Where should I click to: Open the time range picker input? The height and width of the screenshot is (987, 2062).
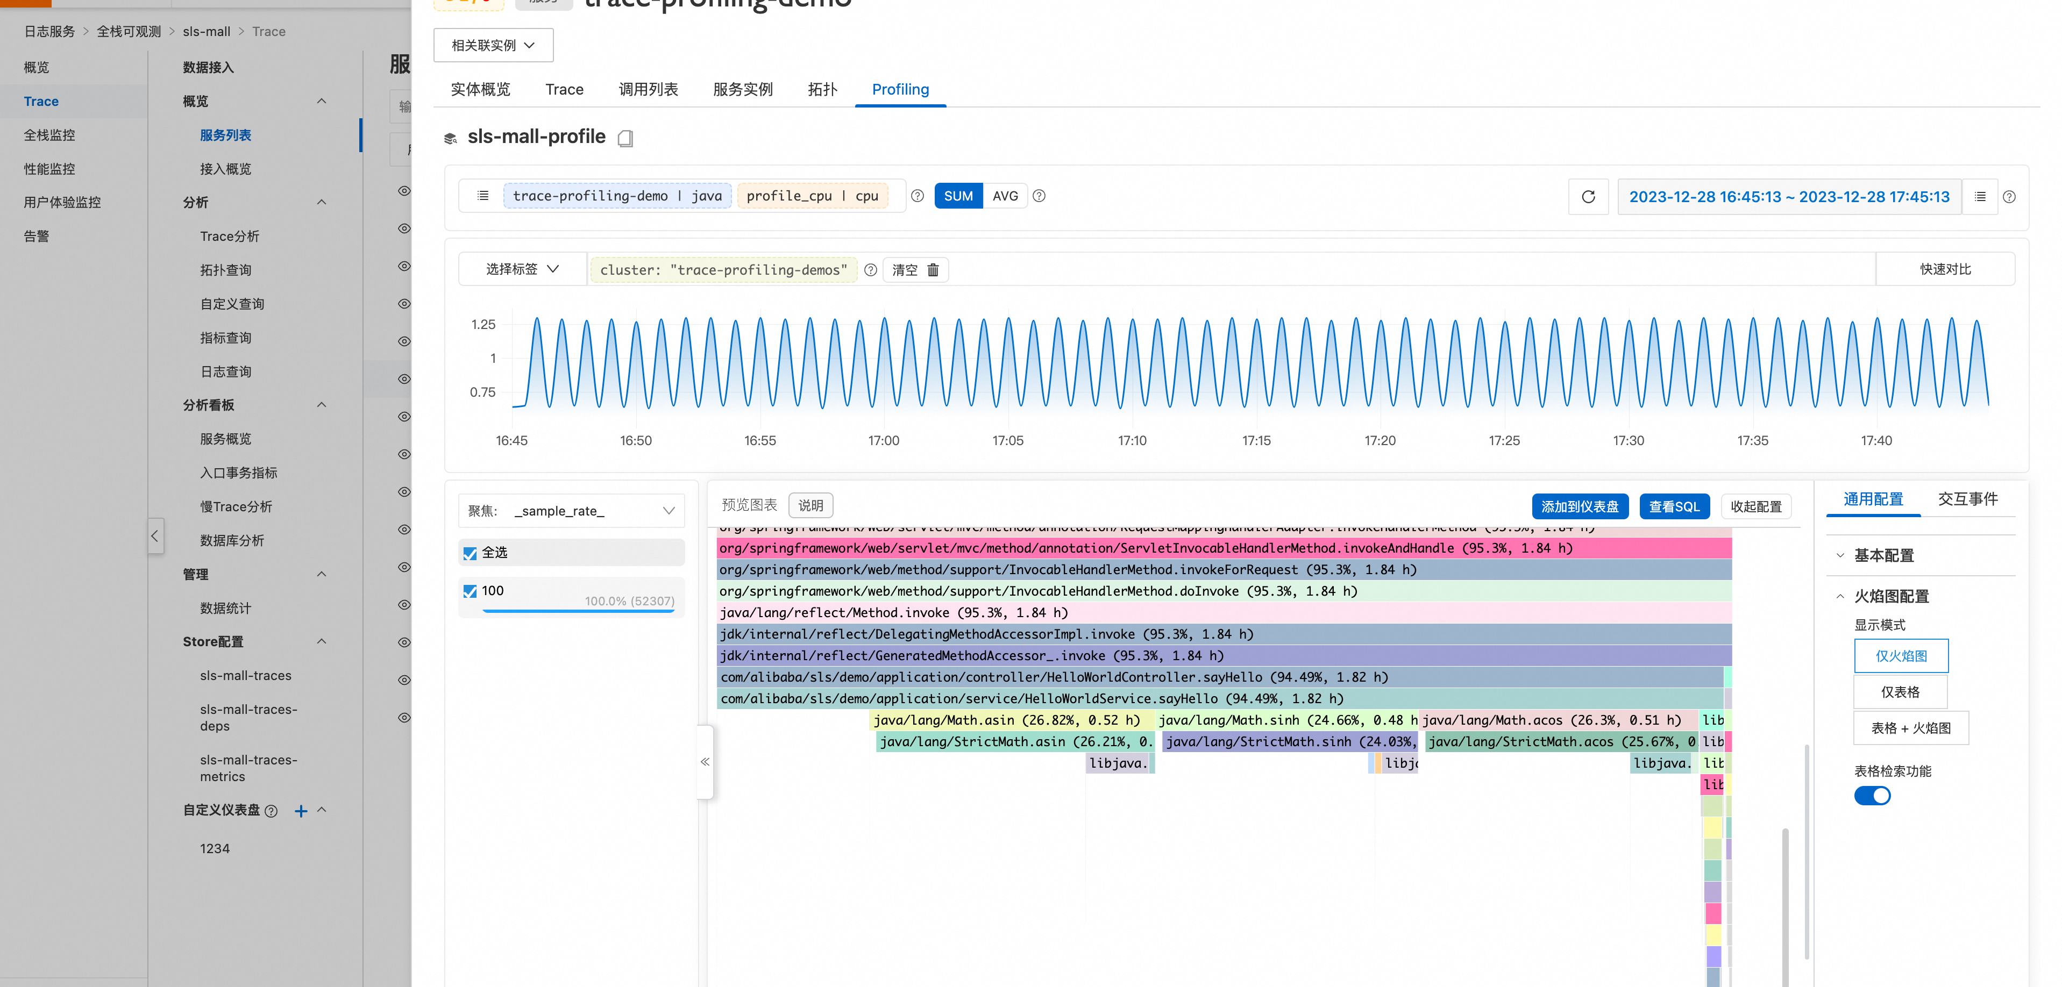tap(1789, 196)
